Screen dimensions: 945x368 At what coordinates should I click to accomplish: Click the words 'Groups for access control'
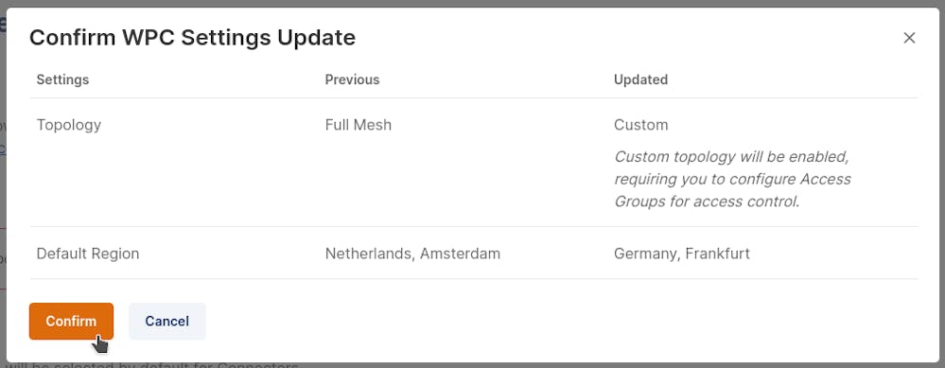tap(707, 202)
